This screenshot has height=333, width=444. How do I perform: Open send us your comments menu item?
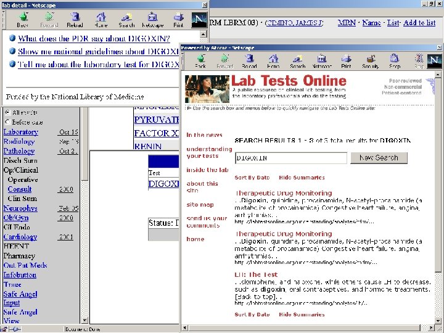207,222
